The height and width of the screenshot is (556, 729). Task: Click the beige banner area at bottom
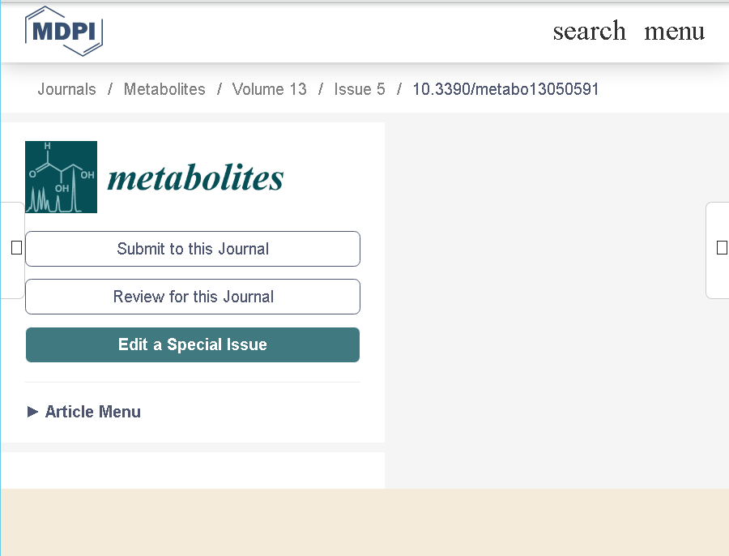(364, 522)
